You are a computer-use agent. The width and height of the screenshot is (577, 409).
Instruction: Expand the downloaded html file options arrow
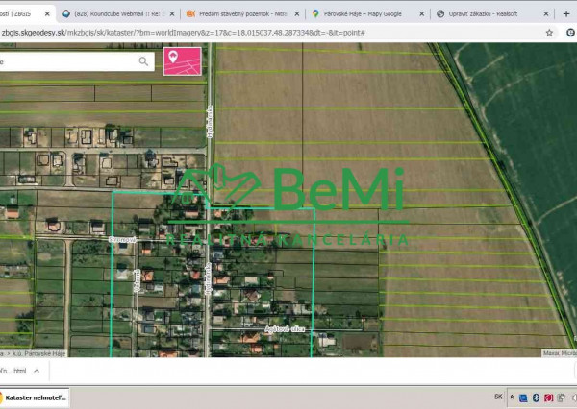point(37,371)
